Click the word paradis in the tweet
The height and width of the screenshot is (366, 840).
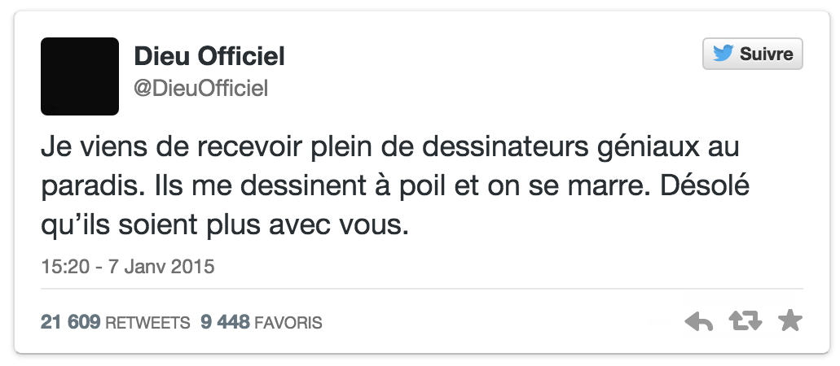[x=90, y=188]
